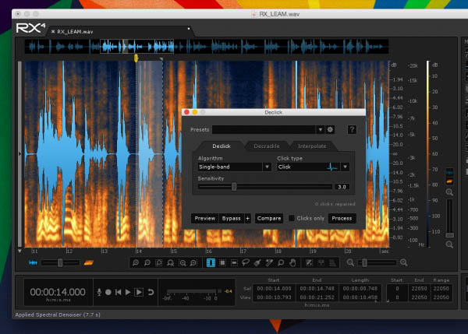
Task: Click the Declick help question mark icon
Action: 352,130
